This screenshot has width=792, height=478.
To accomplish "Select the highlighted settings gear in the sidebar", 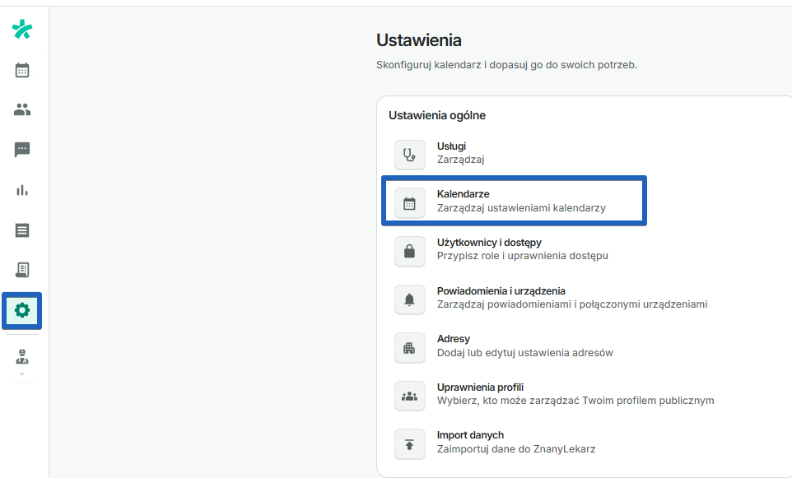I will (x=21, y=310).
